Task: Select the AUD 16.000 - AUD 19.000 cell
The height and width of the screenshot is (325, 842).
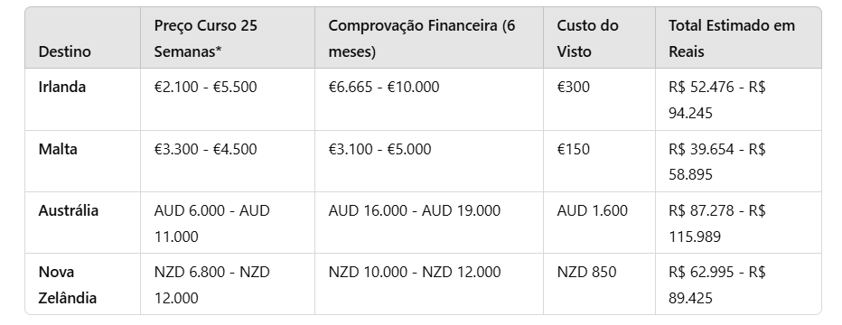Action: click(x=414, y=210)
